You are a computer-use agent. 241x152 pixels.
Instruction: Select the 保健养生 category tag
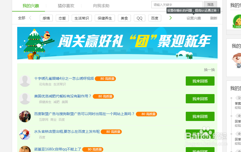click(105, 18)
